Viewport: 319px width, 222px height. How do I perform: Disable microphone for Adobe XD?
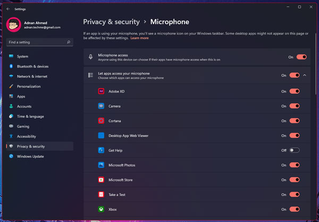[x=295, y=91]
